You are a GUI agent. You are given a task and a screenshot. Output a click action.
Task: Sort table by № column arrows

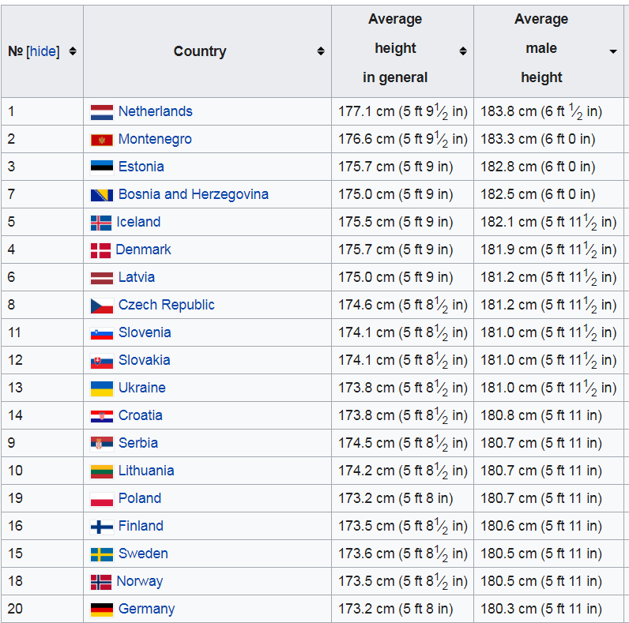tap(73, 51)
